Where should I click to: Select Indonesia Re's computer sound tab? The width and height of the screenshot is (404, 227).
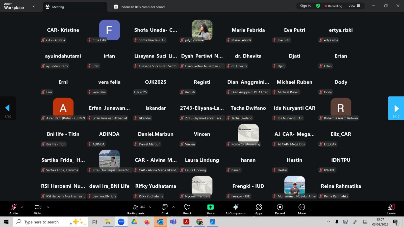(x=142, y=7)
